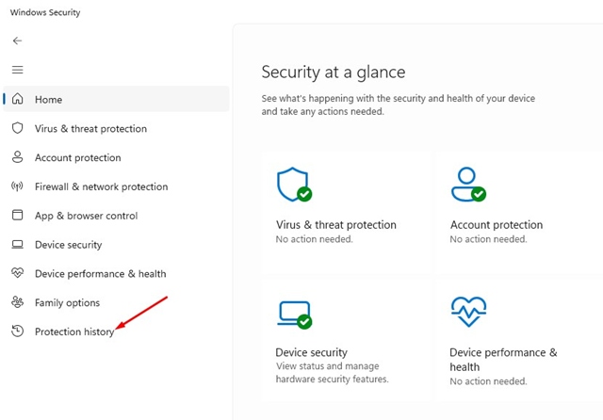Go to Device performance & health sidebar
The image size is (603, 420).
point(100,274)
